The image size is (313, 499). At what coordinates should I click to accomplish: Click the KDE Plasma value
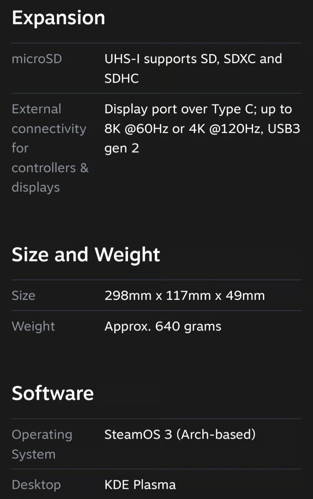tap(140, 485)
